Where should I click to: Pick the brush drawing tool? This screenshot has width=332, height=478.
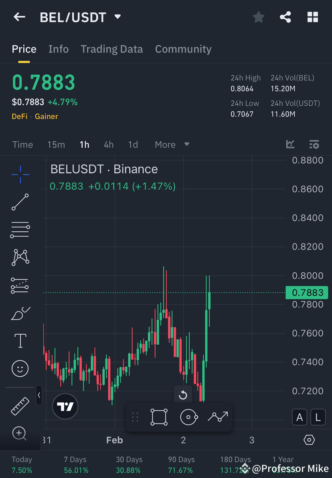[20, 313]
